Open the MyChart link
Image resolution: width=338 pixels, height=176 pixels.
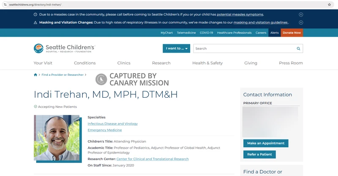[166, 33]
